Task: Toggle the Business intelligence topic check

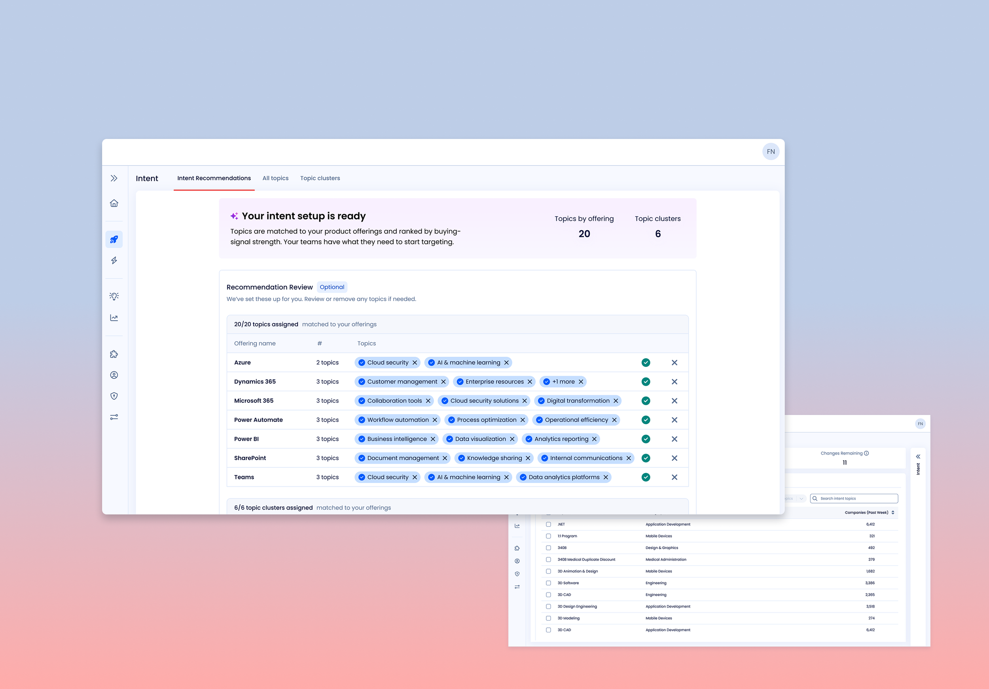Action: click(362, 439)
